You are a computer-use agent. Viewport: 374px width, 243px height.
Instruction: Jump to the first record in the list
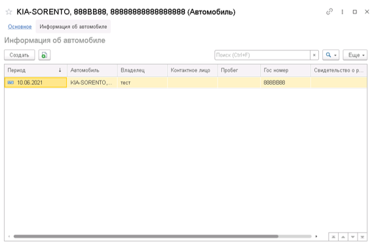tap(333, 237)
